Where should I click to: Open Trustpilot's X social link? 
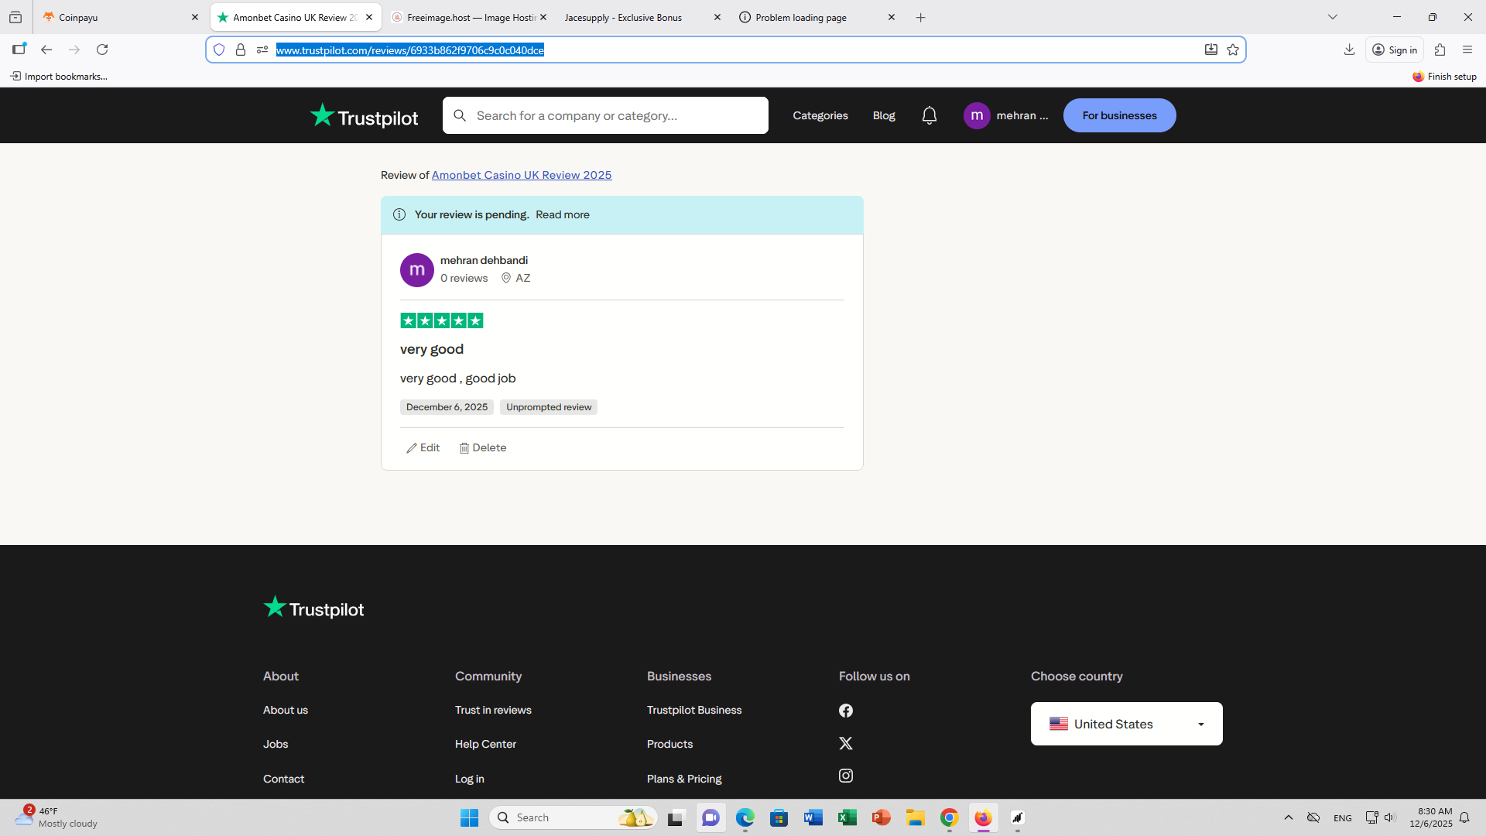(x=846, y=744)
